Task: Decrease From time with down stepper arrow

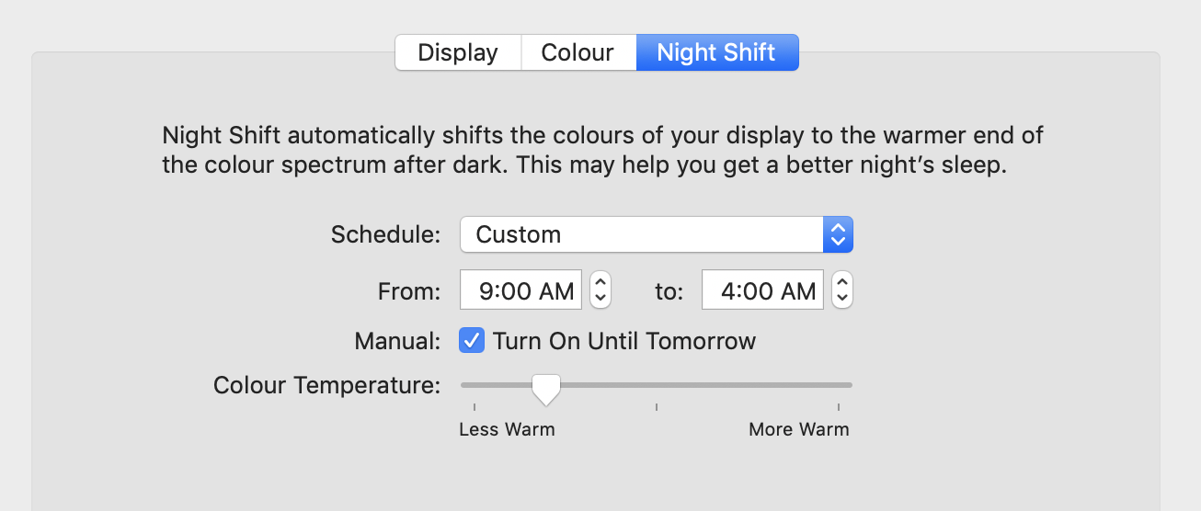Action: 600,298
